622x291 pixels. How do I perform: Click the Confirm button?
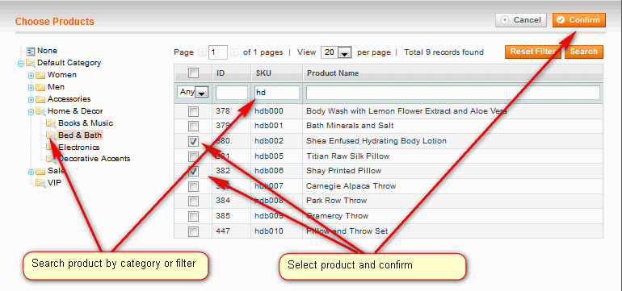pos(578,20)
